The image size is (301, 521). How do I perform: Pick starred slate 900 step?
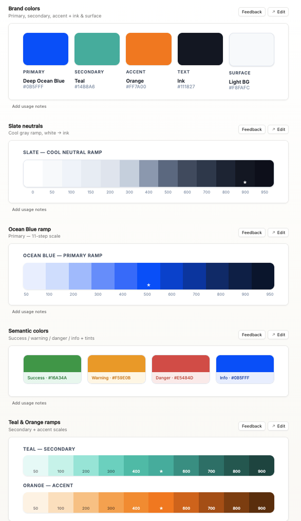[245, 173]
